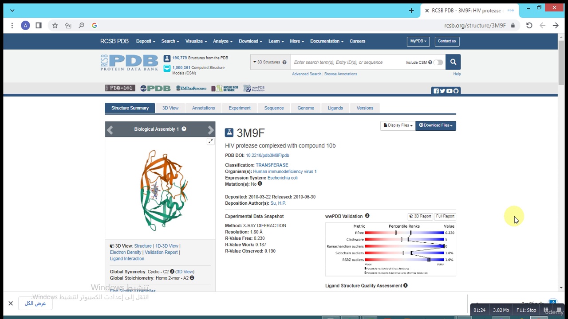The image size is (568, 319).
Task: Open browser side panel icon
Action: [x=39, y=25]
